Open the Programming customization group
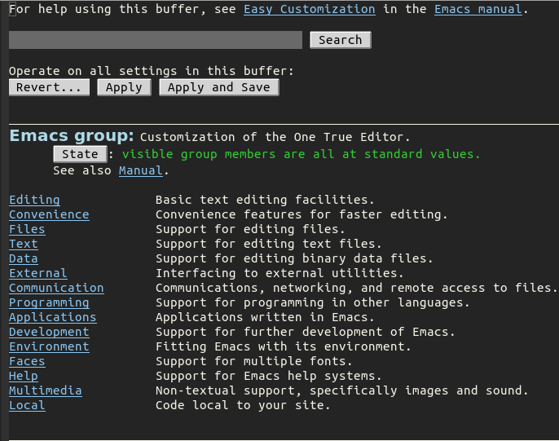Viewport: 559px width, 441px height. point(49,302)
